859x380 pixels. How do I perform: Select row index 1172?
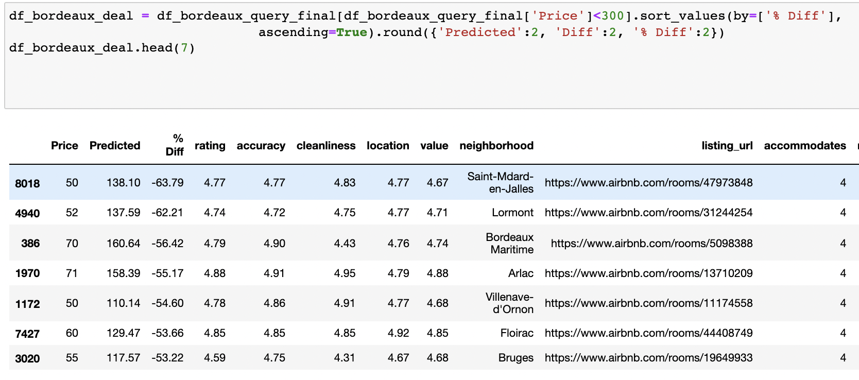coord(27,304)
